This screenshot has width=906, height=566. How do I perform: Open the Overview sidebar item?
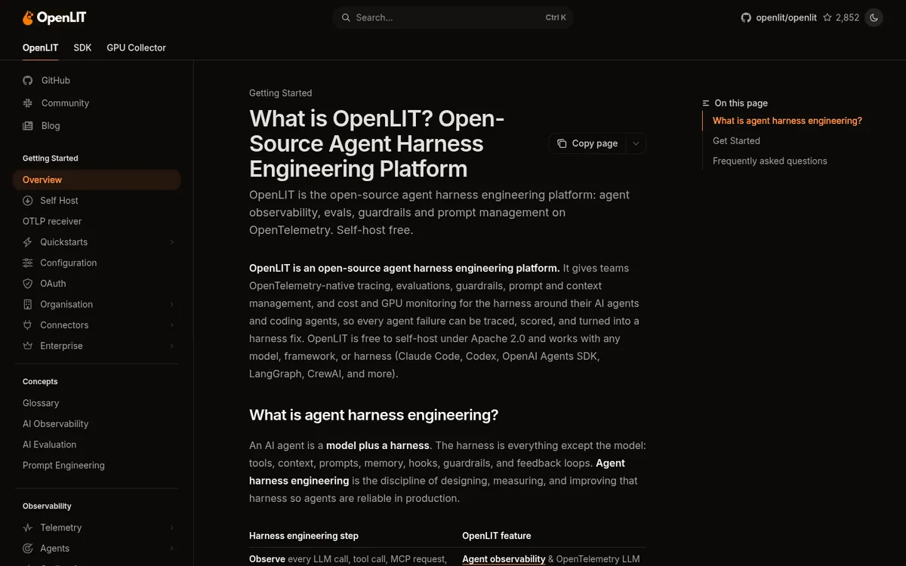click(97, 180)
